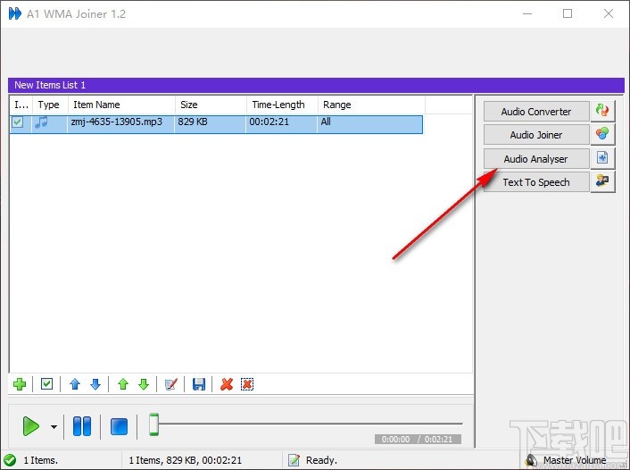Open the dropdown arrow beside Play
The width and height of the screenshot is (630, 470).
click(x=54, y=426)
